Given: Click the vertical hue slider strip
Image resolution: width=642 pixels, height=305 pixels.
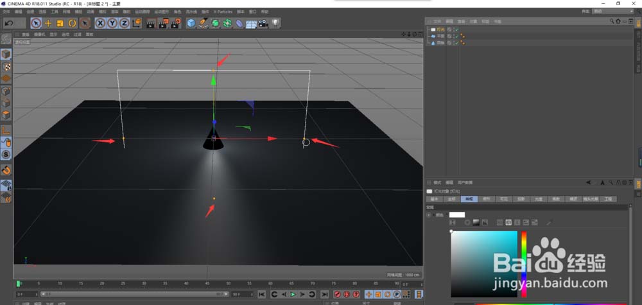Looking at the screenshot, I should coord(524,263).
